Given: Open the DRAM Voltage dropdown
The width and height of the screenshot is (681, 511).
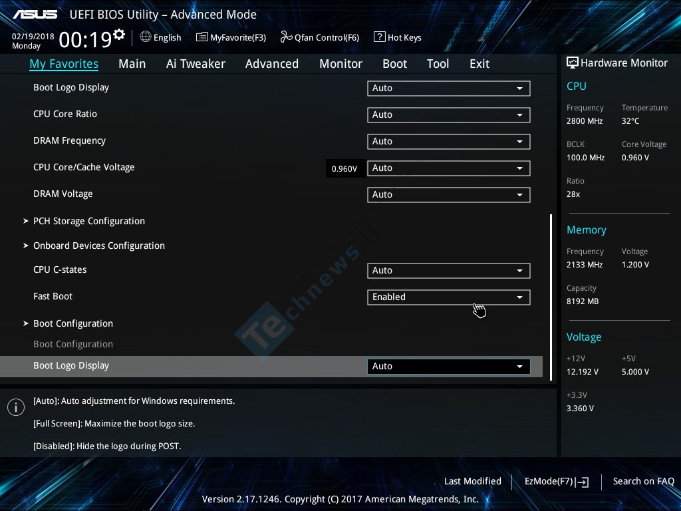Looking at the screenshot, I should (449, 195).
